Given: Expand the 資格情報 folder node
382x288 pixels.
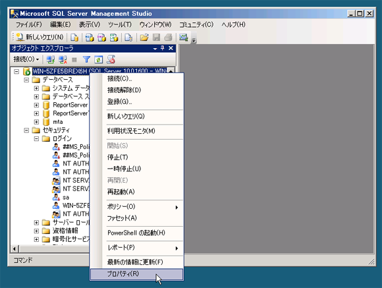Looking at the screenshot, I should [x=36, y=231].
